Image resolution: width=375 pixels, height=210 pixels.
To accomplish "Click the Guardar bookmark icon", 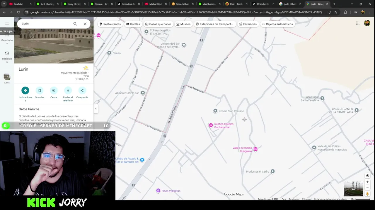I will tap(40, 90).
